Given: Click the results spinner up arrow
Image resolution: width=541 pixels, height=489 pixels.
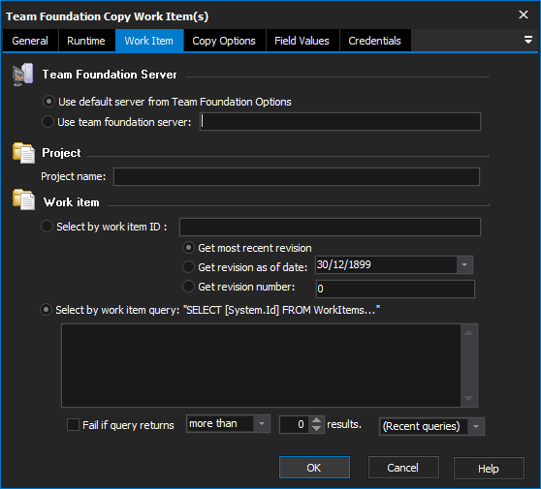Looking at the screenshot, I should click(x=316, y=420).
